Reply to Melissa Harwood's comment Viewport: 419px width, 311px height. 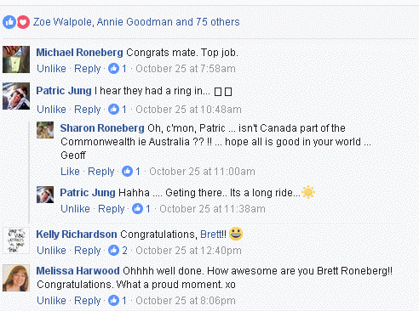pyautogui.click(x=88, y=301)
